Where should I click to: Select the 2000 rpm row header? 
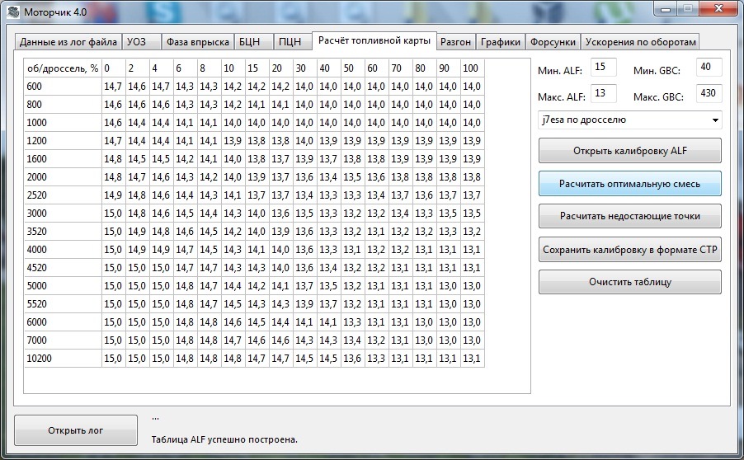click(x=64, y=177)
